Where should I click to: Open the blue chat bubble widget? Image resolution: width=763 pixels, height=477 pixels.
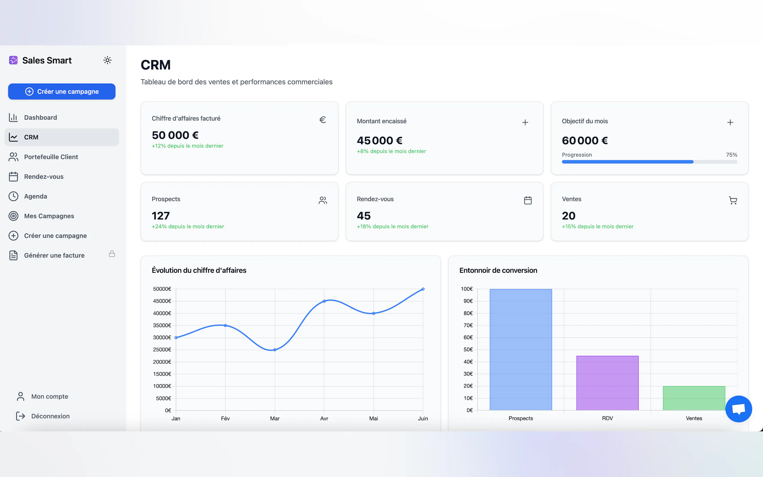tap(738, 409)
